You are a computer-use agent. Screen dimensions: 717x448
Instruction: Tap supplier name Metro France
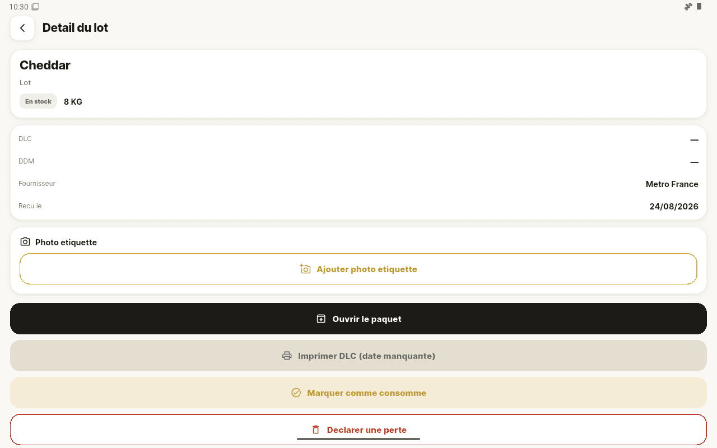click(x=672, y=184)
